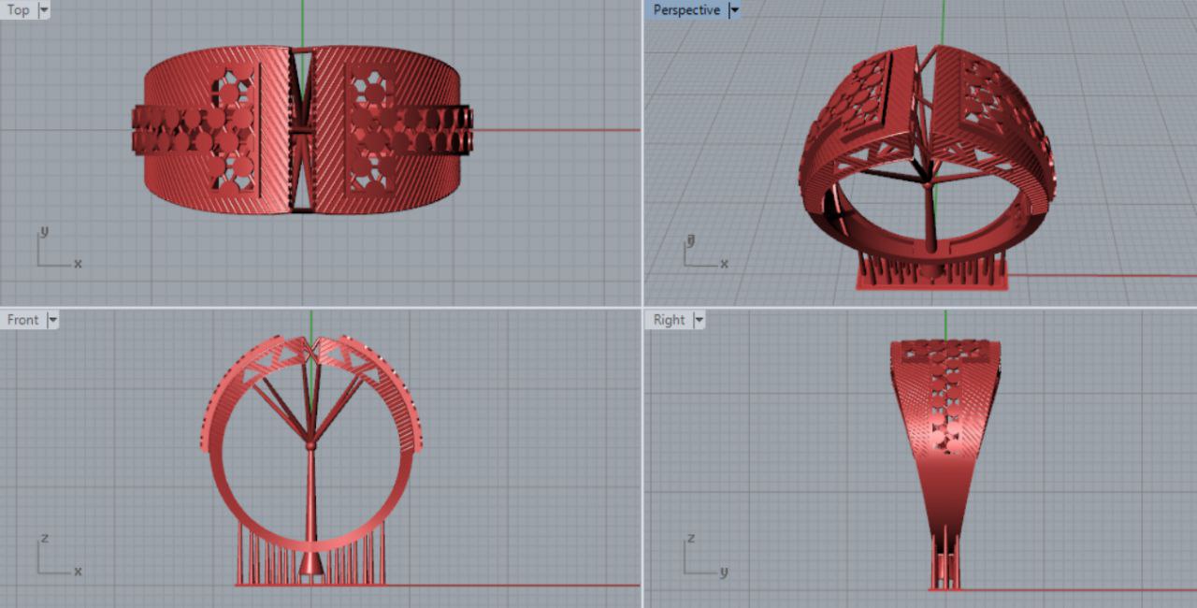1197x608 pixels.
Task: Click the vertical divider between Top and Perspective
Action: coord(642,150)
